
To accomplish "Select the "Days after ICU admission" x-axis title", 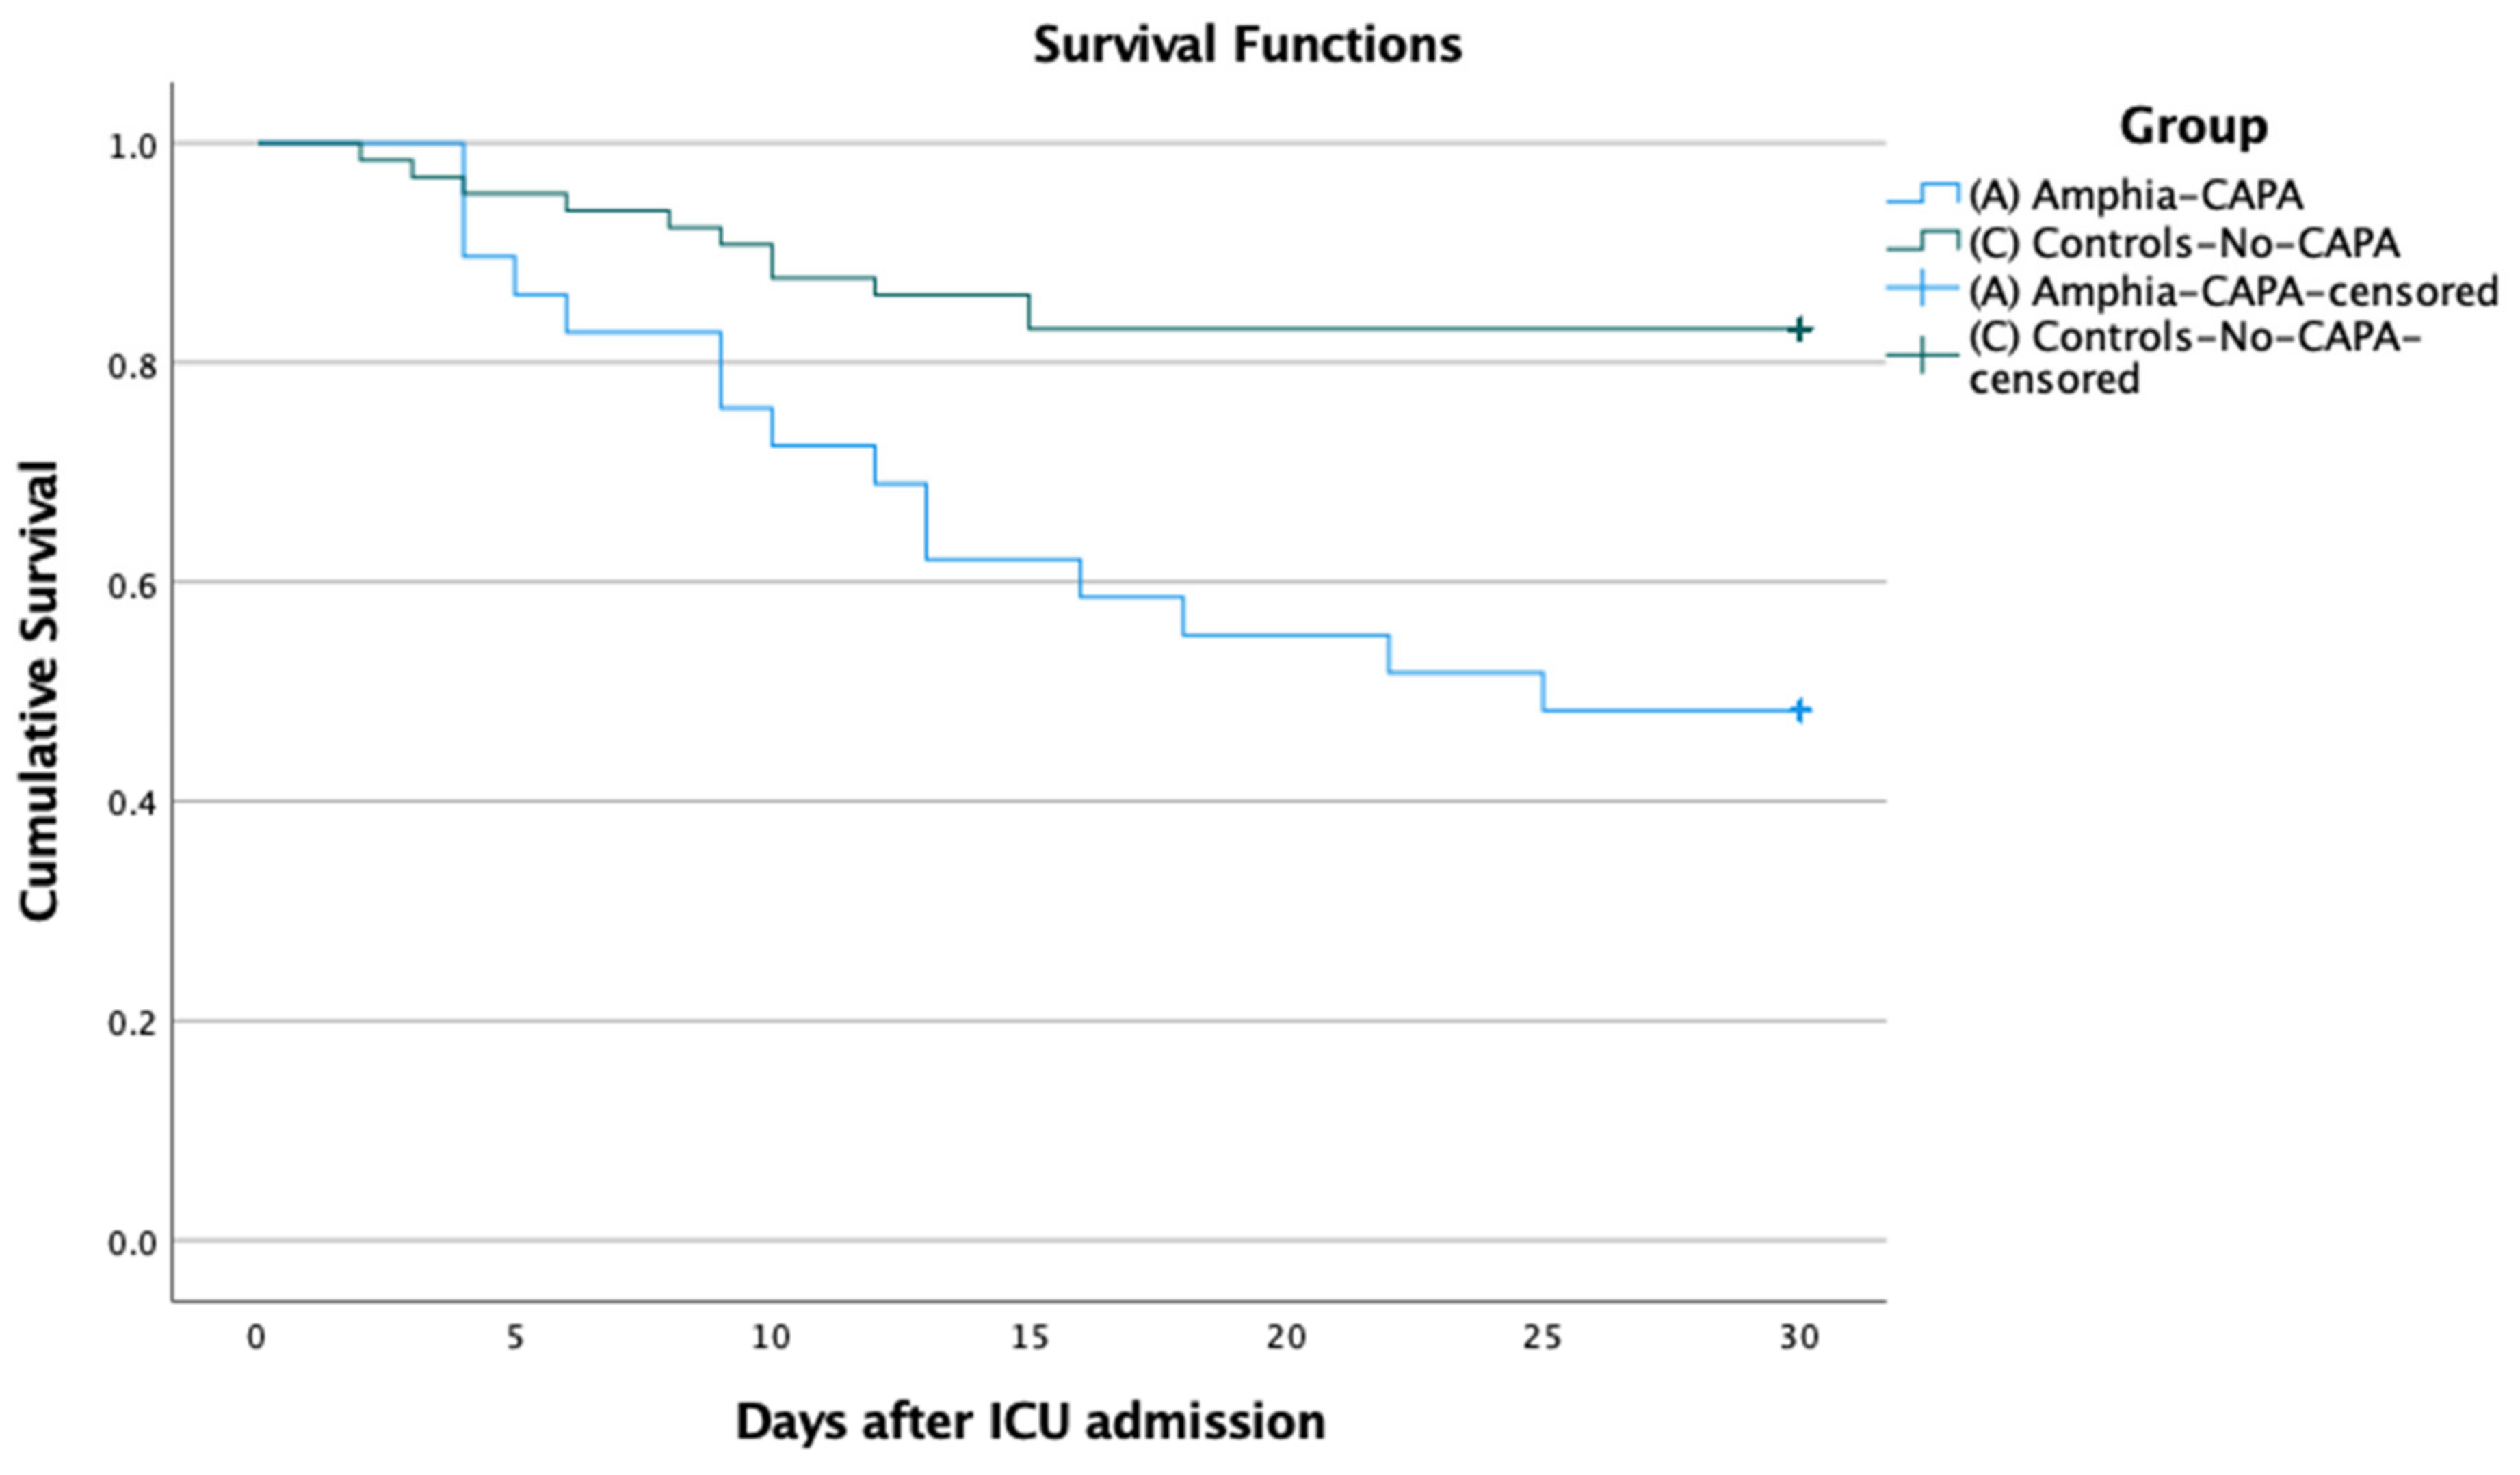I will click(x=1030, y=1421).
